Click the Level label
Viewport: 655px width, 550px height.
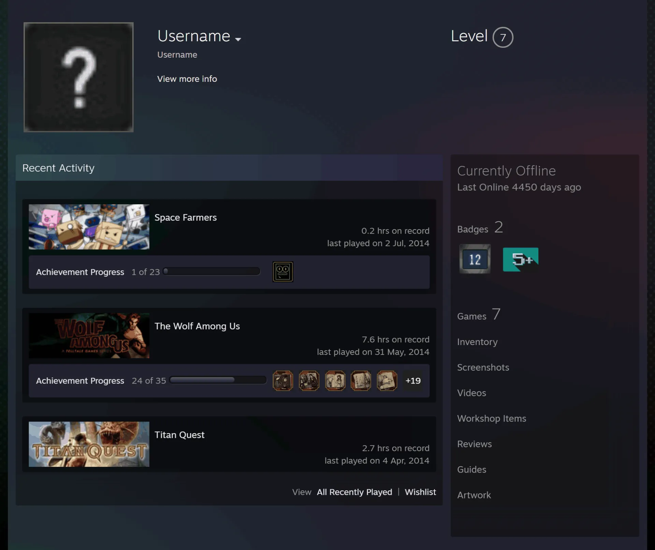click(469, 36)
